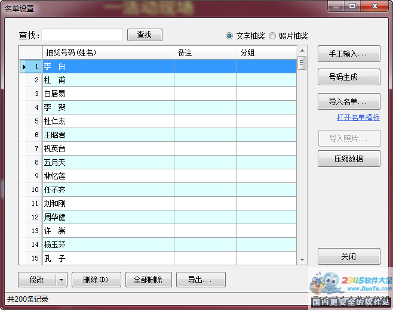The width and height of the screenshot is (393, 310).
Task: Select the row 林忆莲
Action: click(158, 176)
